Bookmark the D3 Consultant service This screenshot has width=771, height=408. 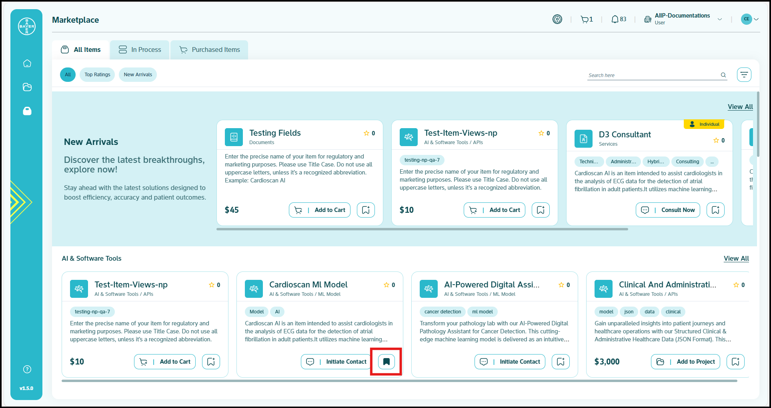[715, 210]
